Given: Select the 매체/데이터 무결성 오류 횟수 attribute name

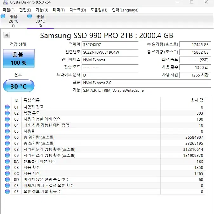Looking at the screenshot, I should coord(49,185).
